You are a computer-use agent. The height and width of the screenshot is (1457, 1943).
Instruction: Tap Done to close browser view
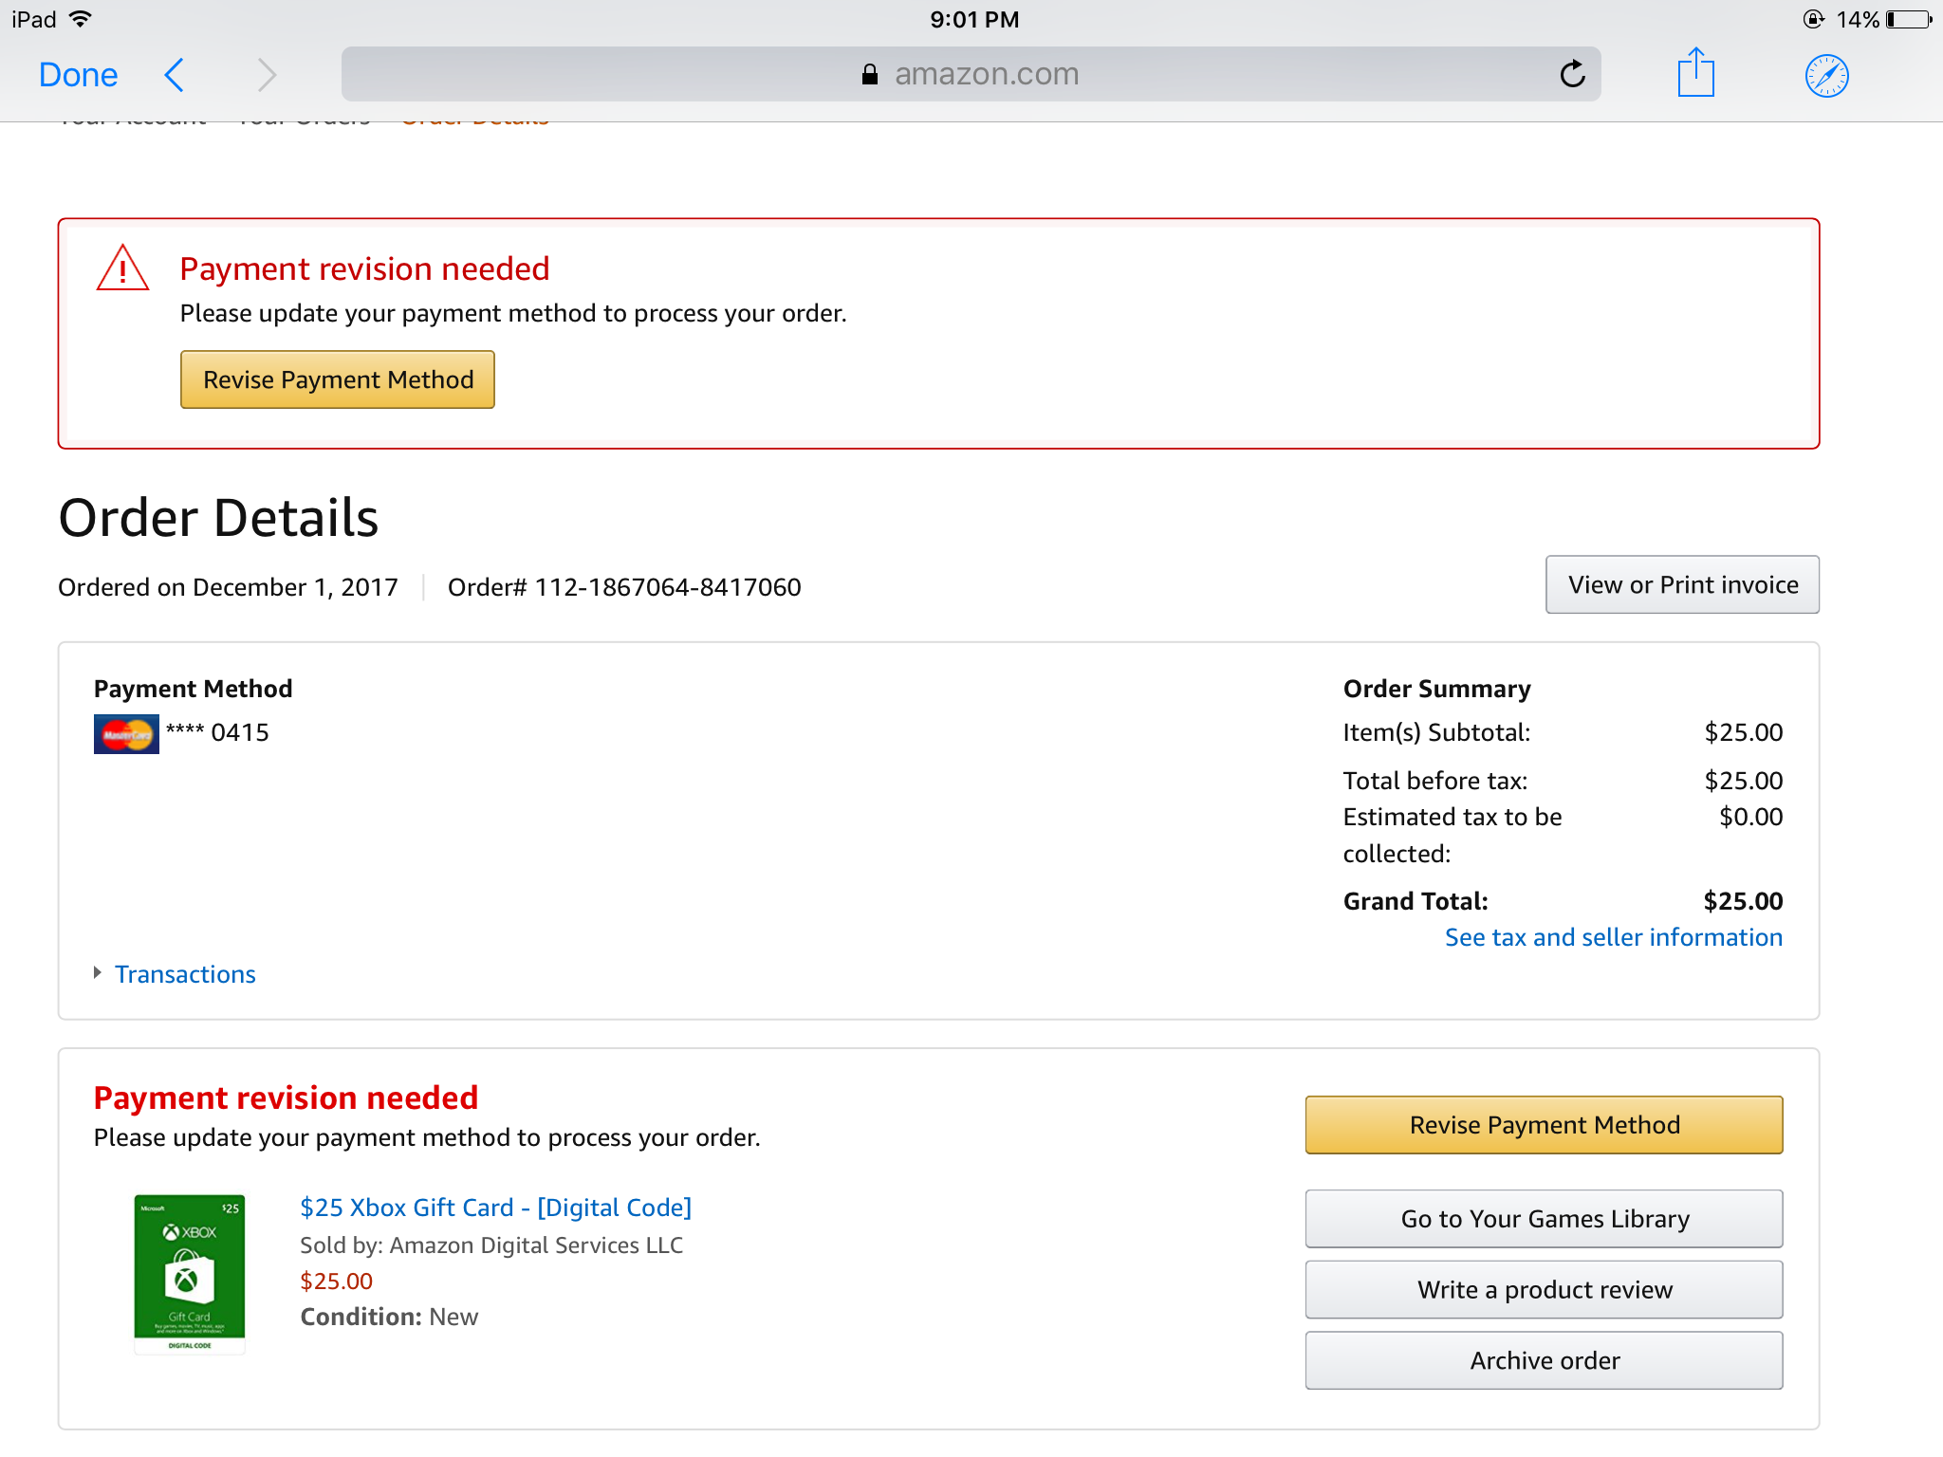point(78,75)
